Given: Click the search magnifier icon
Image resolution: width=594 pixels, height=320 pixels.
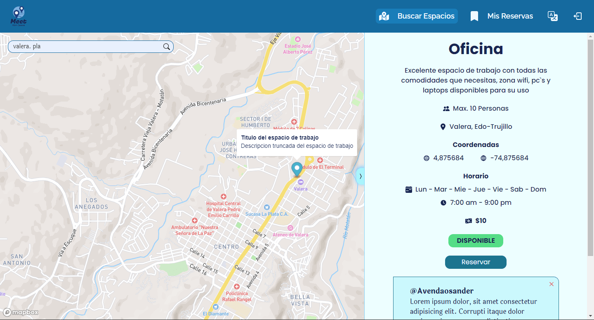Looking at the screenshot, I should (166, 47).
